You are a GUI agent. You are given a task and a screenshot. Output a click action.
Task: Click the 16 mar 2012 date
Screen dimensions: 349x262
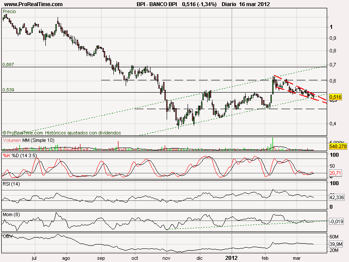pos(254,4)
